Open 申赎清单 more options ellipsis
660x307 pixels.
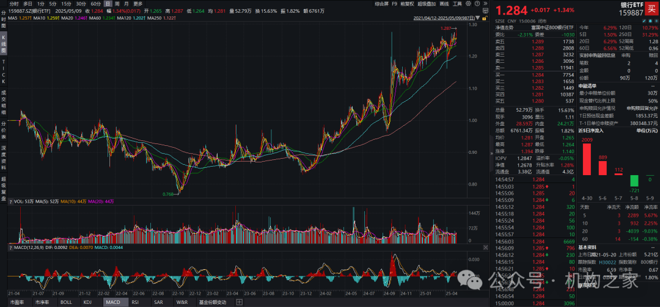(653, 86)
